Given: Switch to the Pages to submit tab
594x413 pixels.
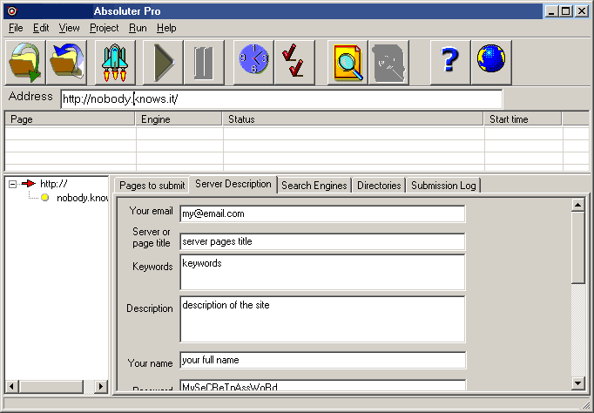Looking at the screenshot, I should click(152, 186).
